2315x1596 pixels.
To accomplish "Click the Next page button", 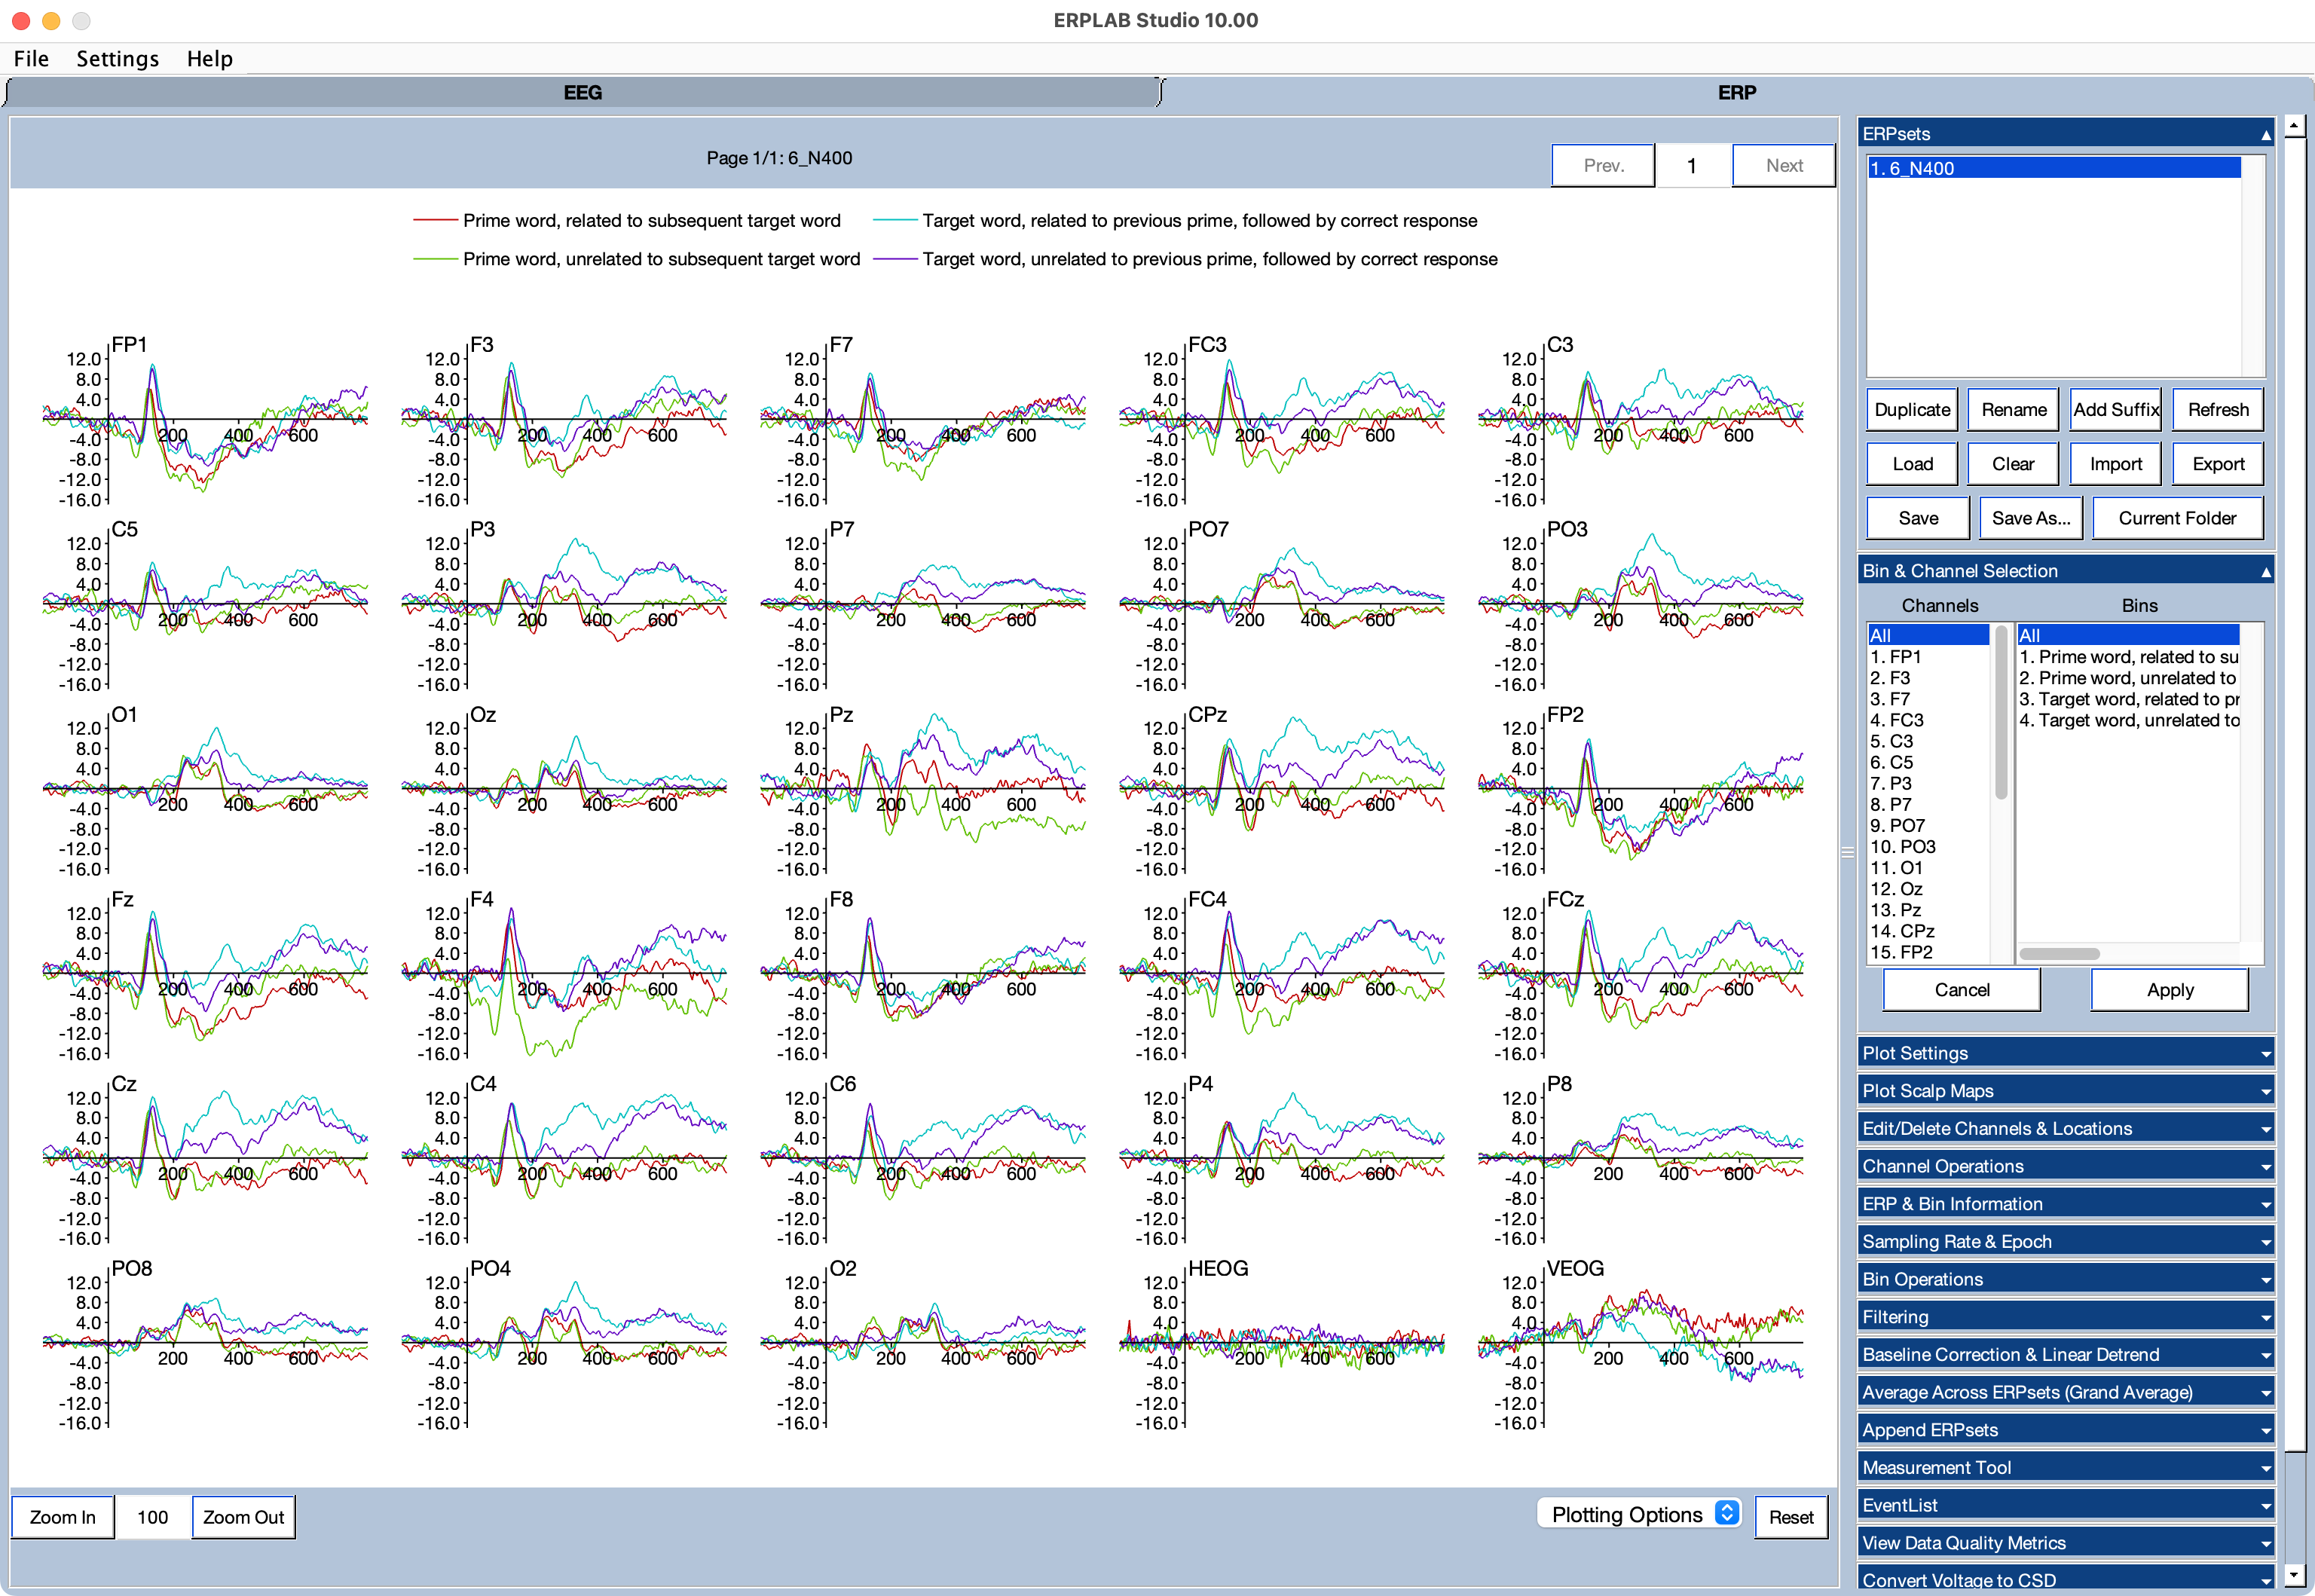I will (1784, 165).
